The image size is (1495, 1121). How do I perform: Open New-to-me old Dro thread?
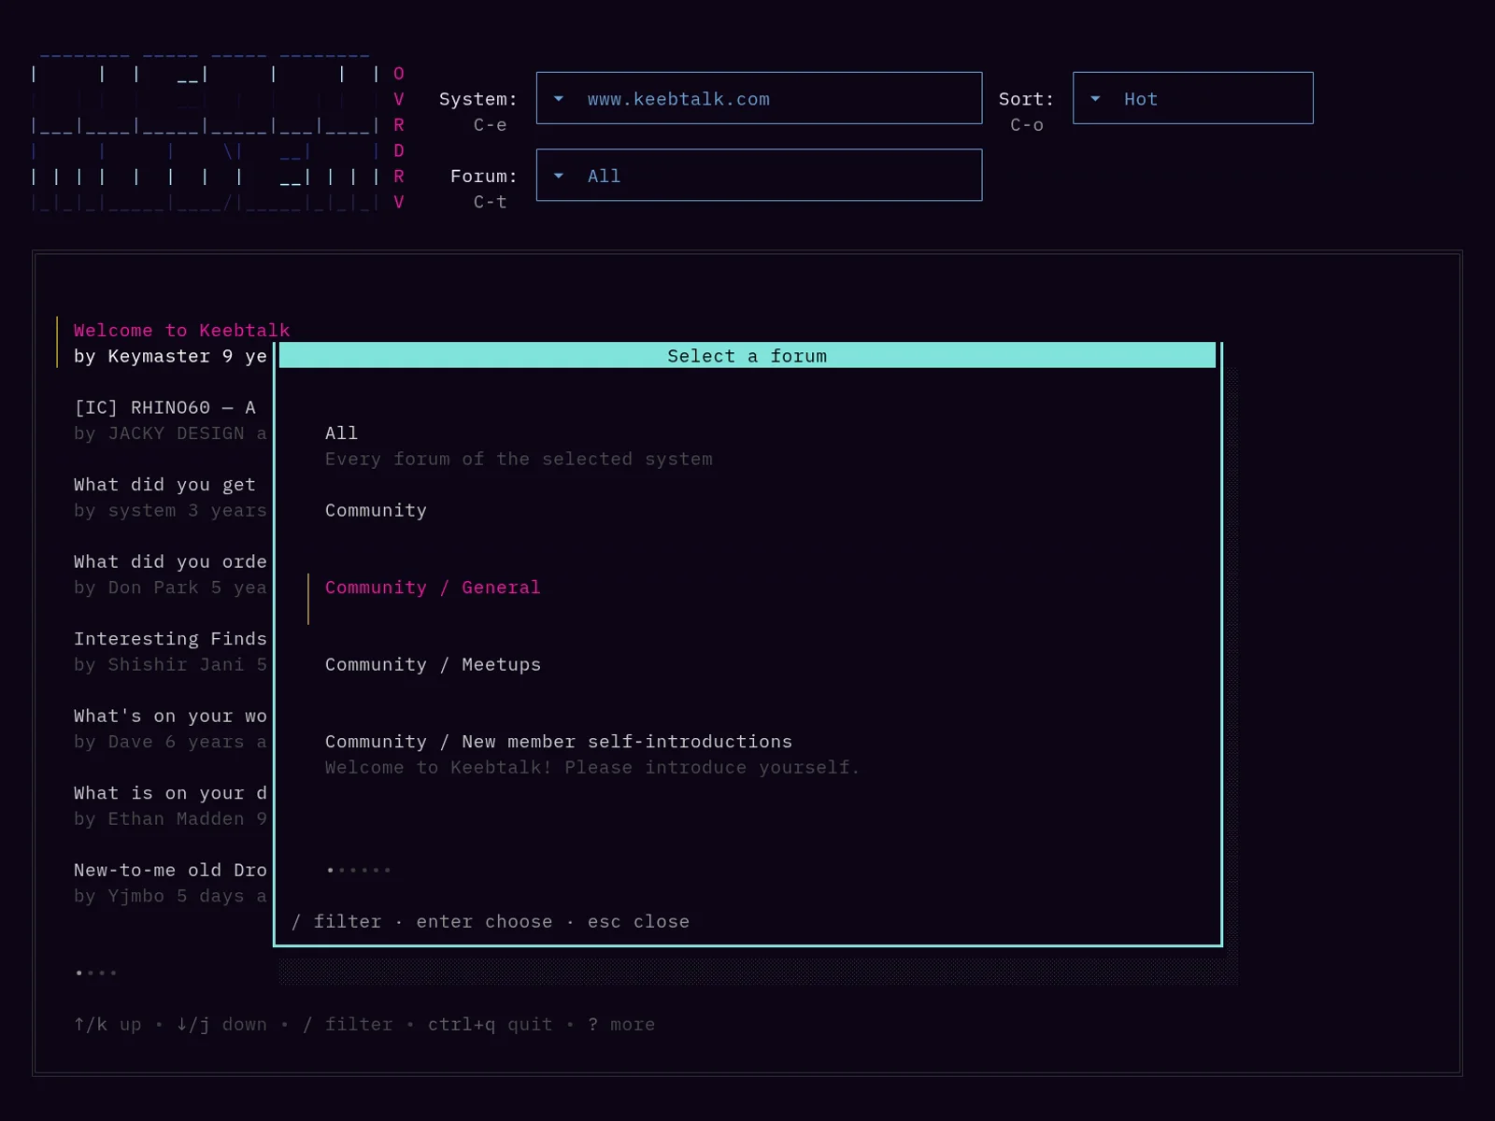(170, 870)
